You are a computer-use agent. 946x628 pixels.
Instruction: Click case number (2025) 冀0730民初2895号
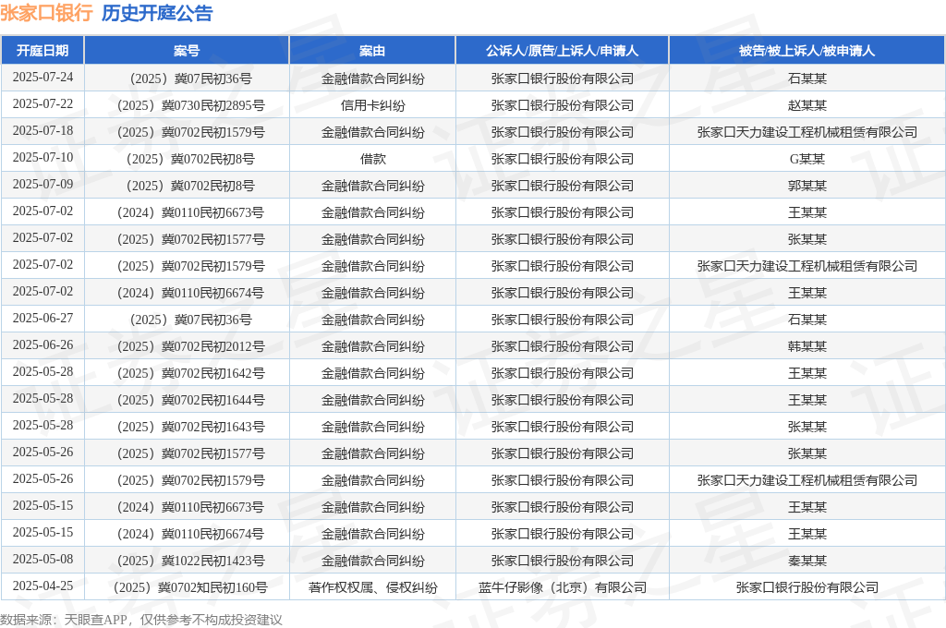click(190, 105)
